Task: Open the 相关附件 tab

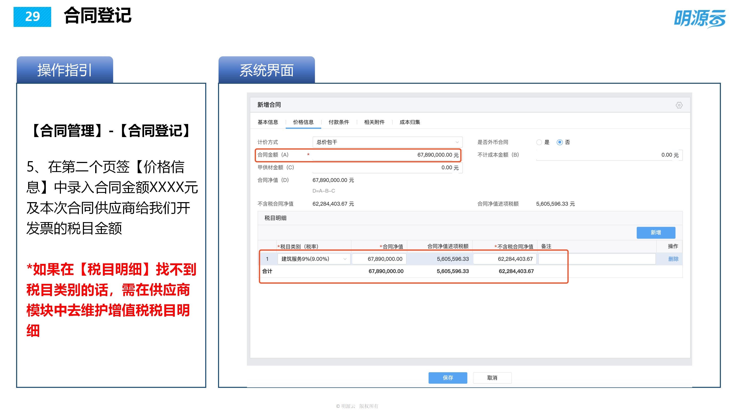Action: click(374, 122)
